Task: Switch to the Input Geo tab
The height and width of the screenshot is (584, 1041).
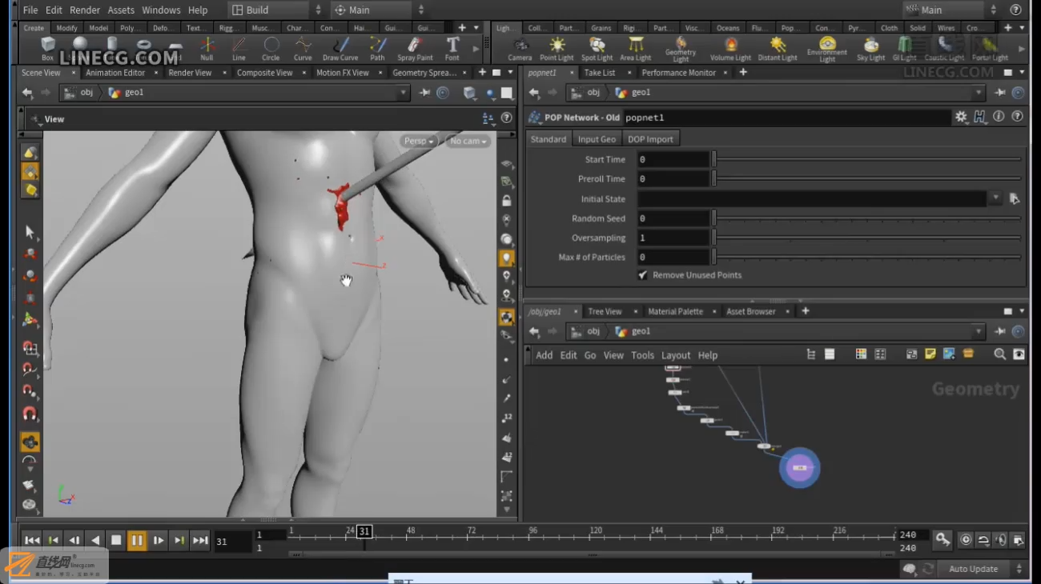Action: point(597,139)
